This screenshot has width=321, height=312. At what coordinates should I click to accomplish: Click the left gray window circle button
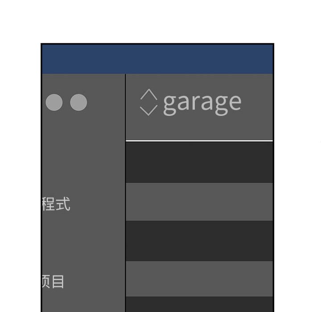tap(54, 103)
